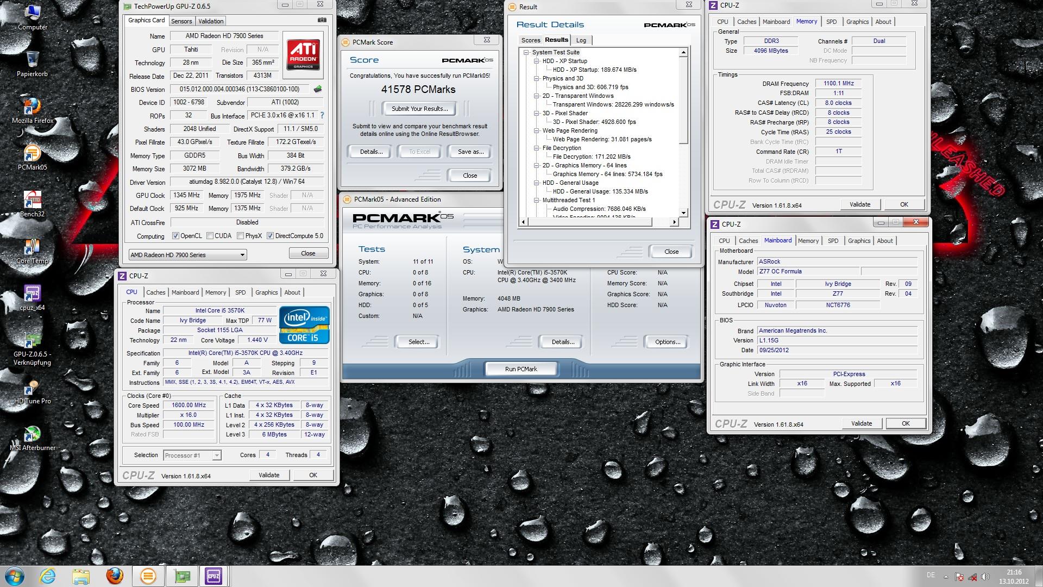Click Validate in the CPU-Z Mainboard window
This screenshot has width=1043, height=587.
pyautogui.click(x=862, y=423)
